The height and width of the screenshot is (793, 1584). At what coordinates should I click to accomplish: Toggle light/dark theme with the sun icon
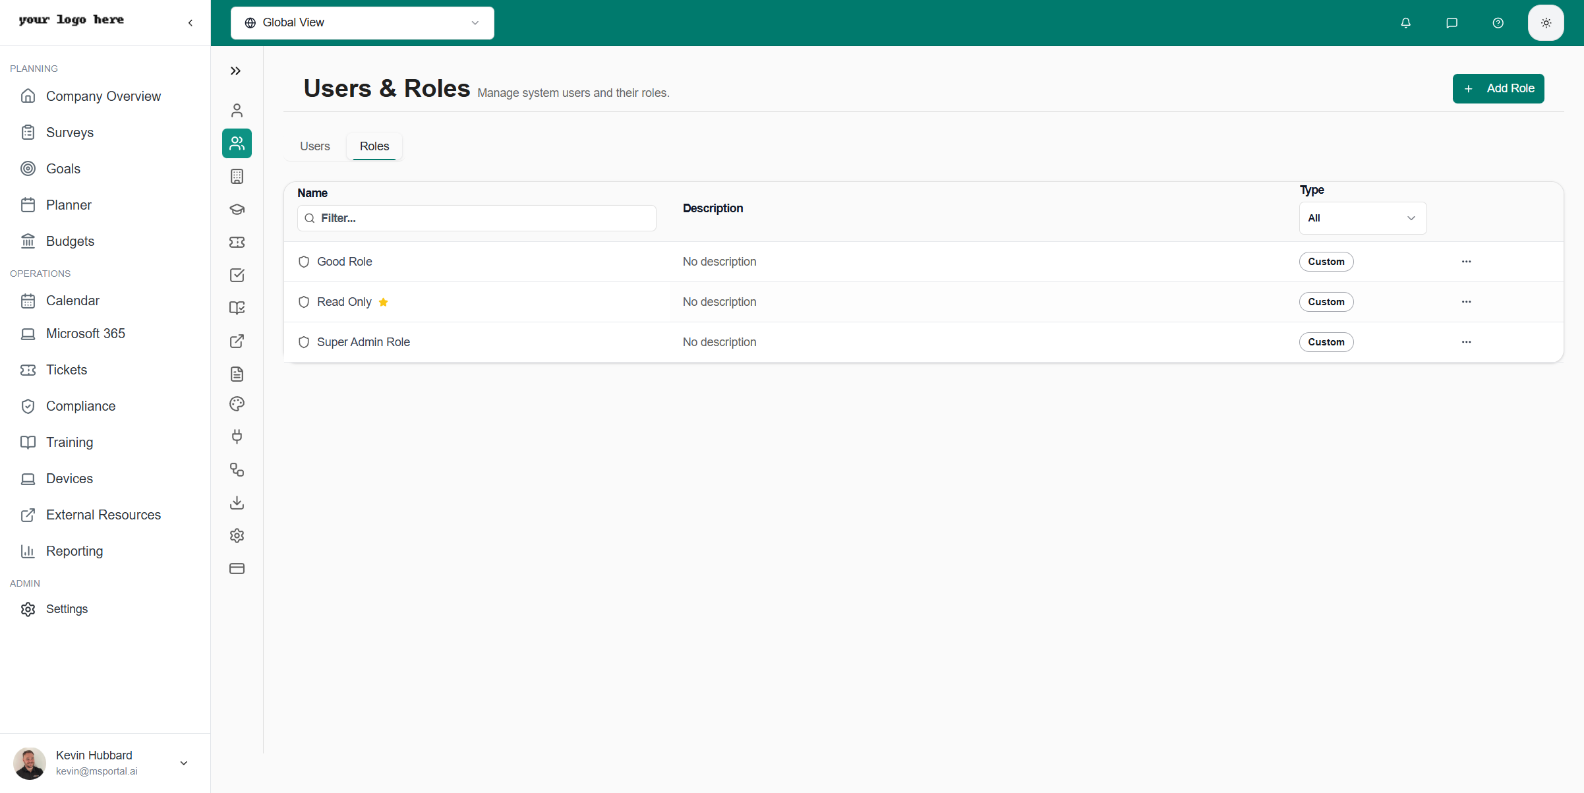pyautogui.click(x=1546, y=22)
